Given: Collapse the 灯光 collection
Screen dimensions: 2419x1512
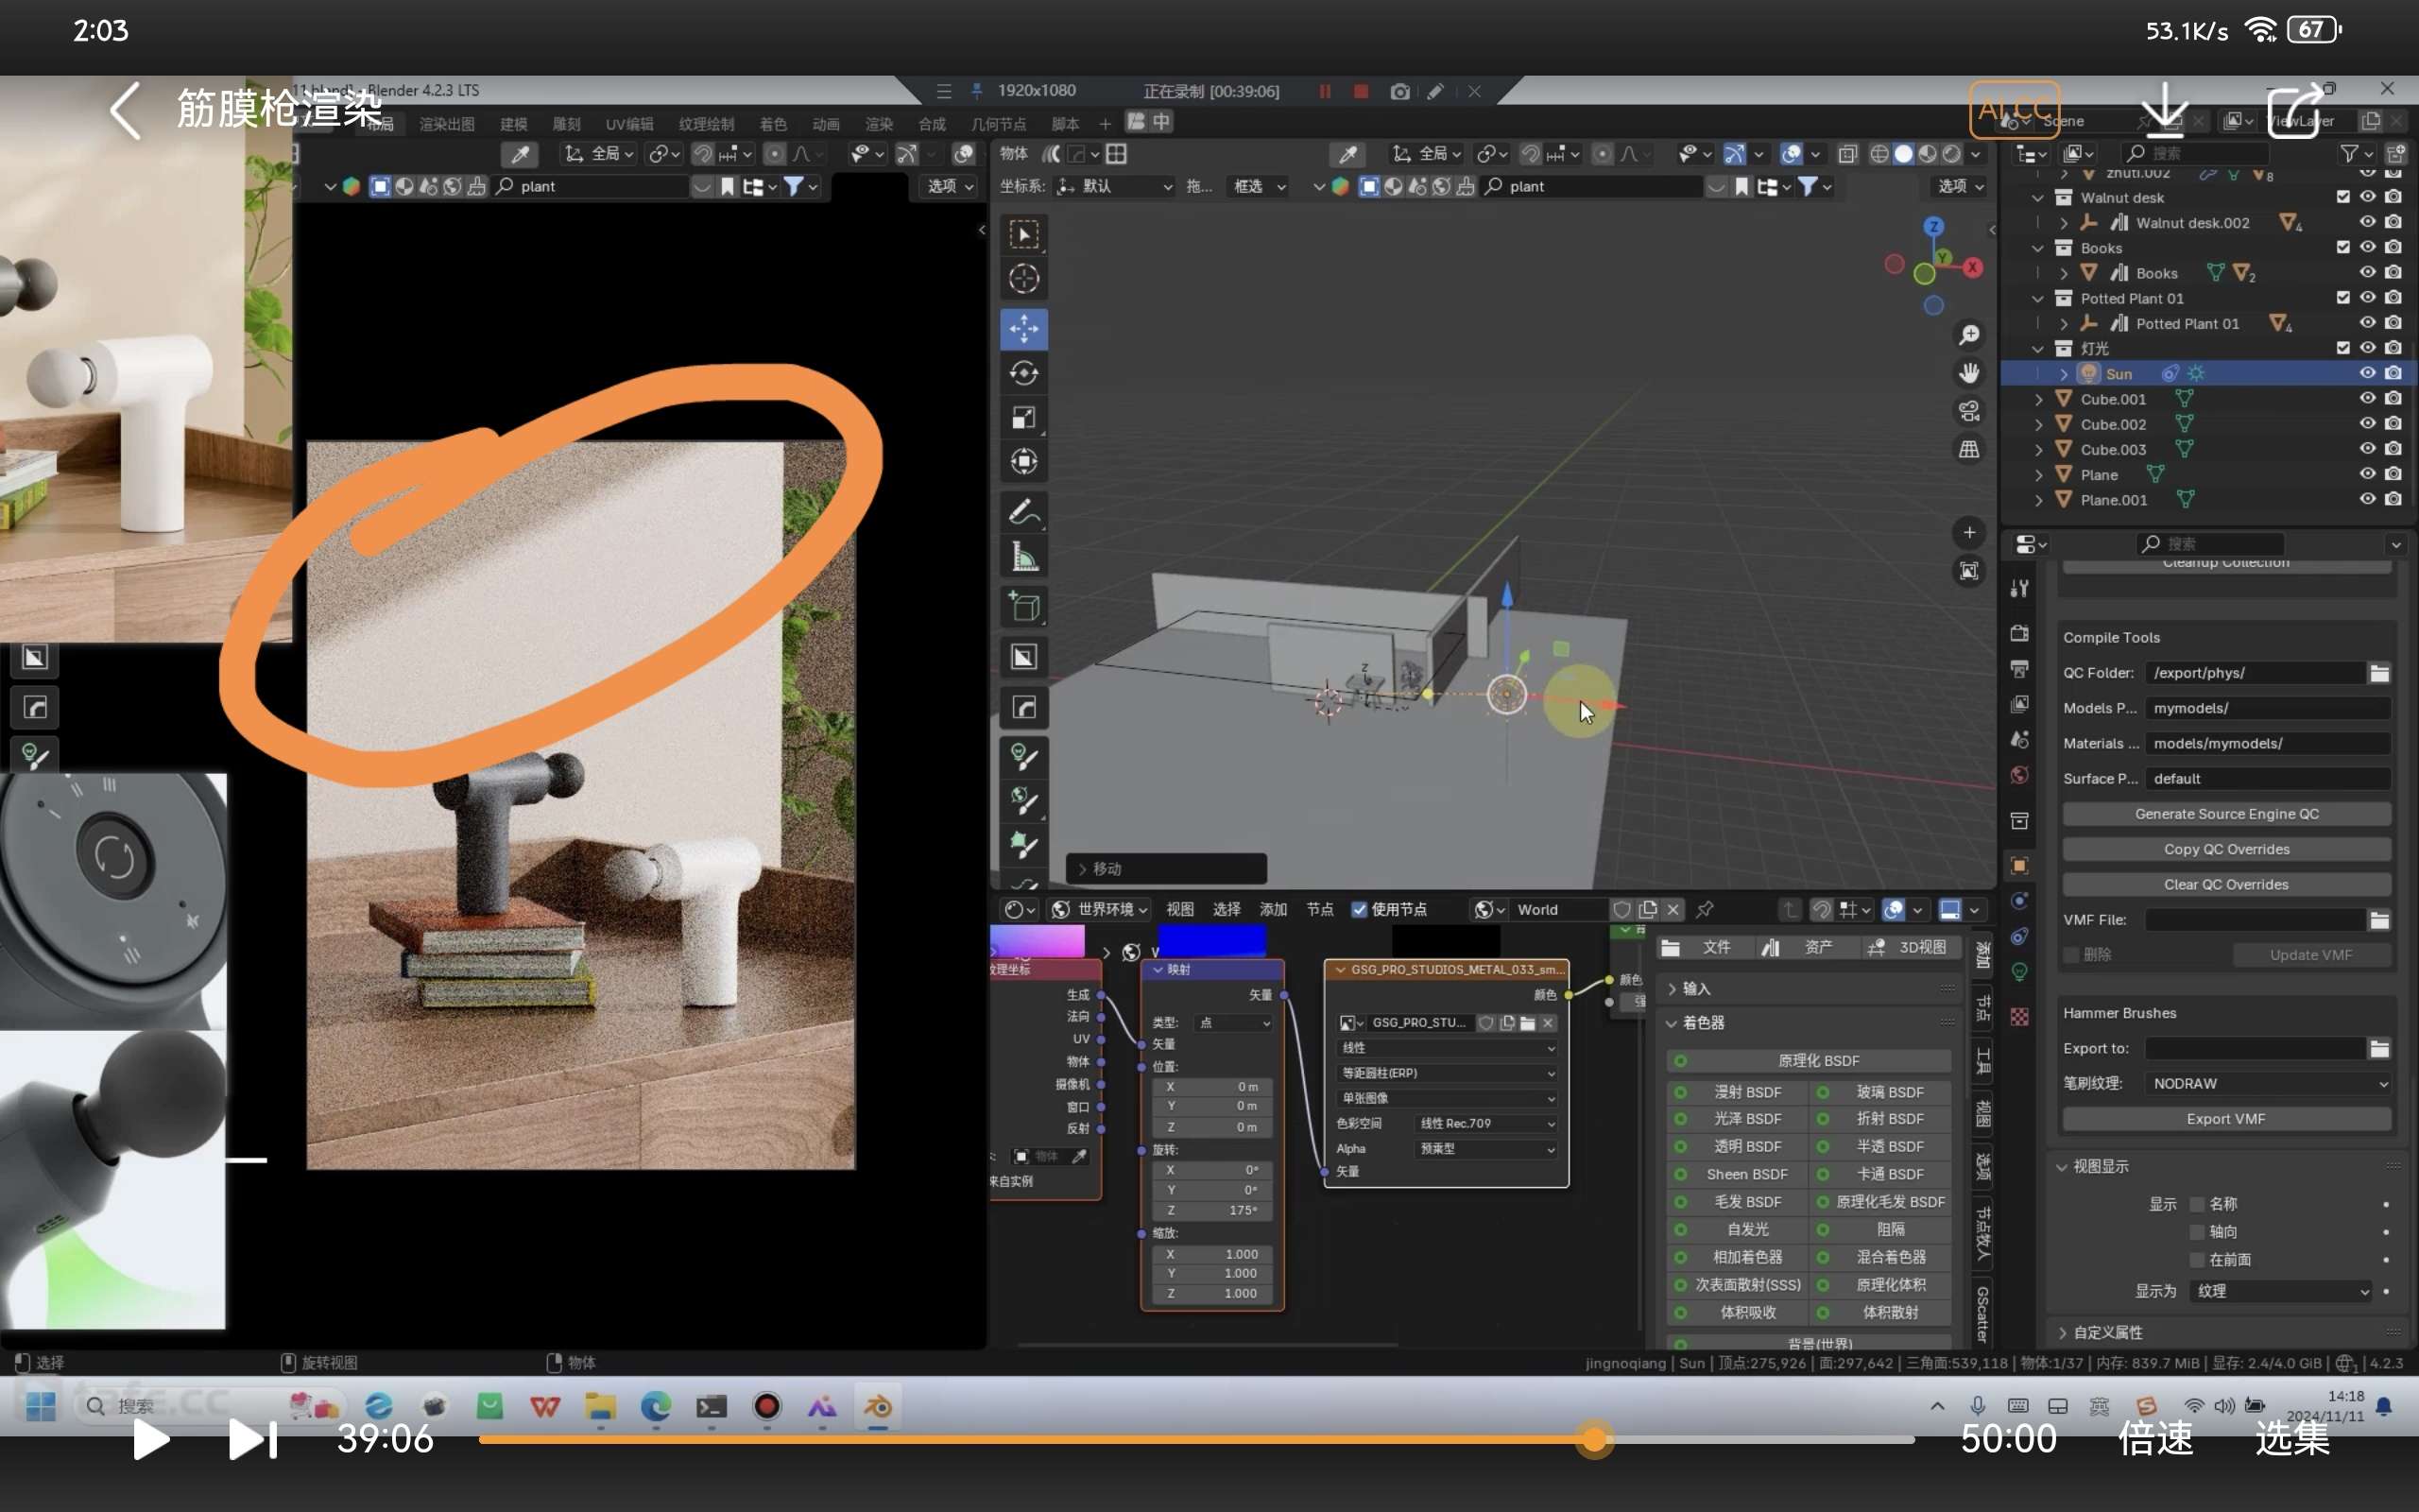Looking at the screenshot, I should 2039,348.
